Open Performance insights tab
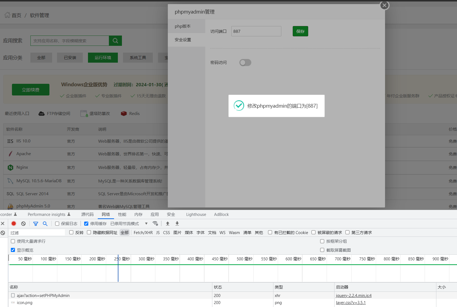Viewport: 457px width, 307px height. [49, 214]
